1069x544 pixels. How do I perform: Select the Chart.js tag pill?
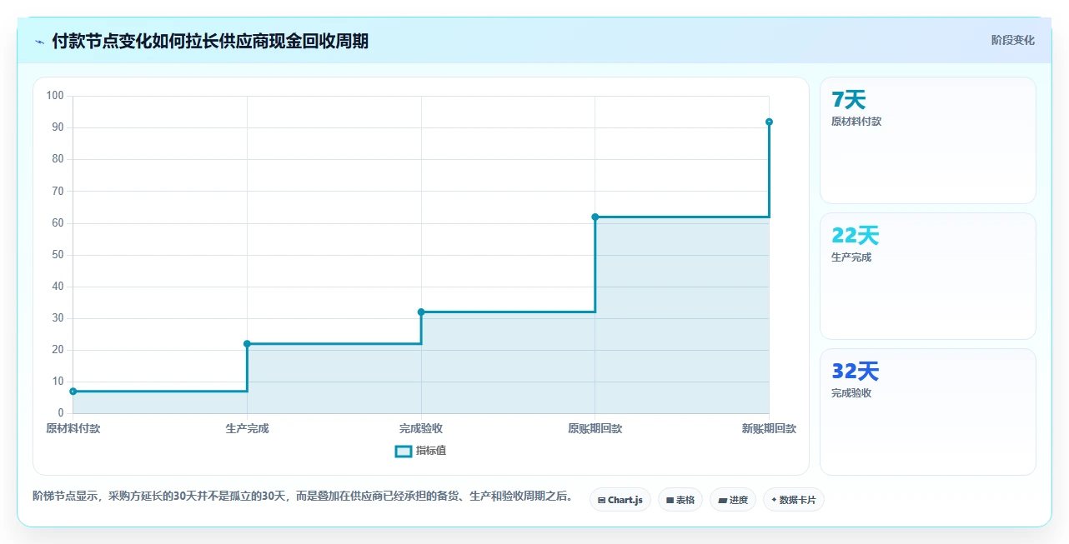(x=620, y=500)
